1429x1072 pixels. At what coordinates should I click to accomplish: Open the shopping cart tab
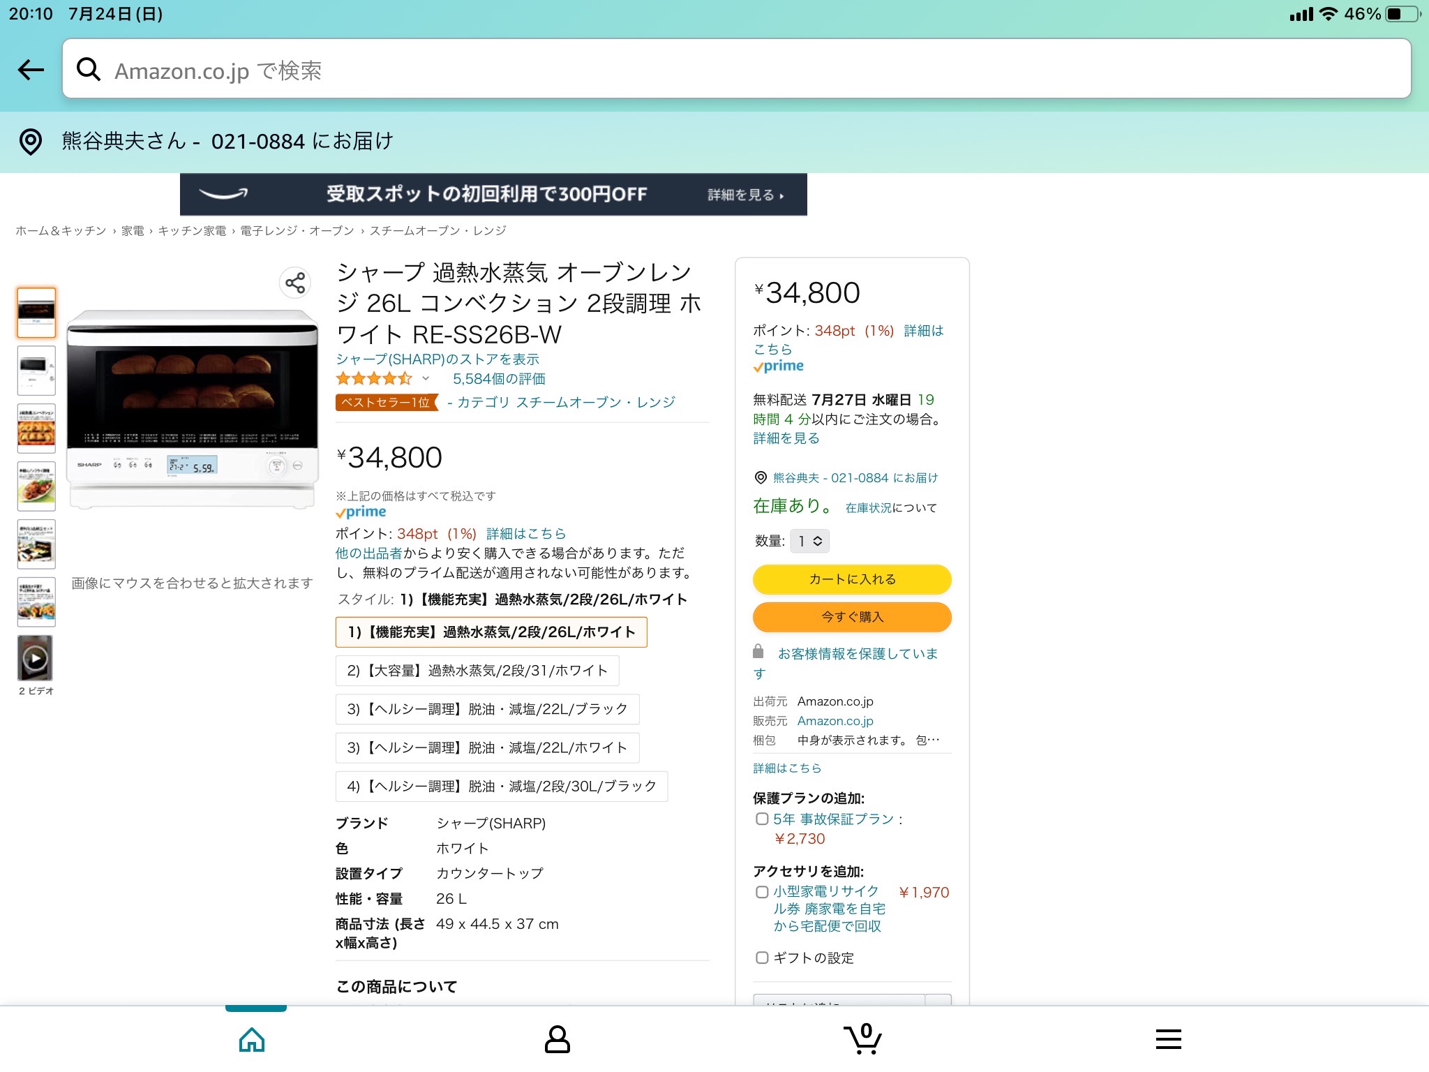[864, 1038]
